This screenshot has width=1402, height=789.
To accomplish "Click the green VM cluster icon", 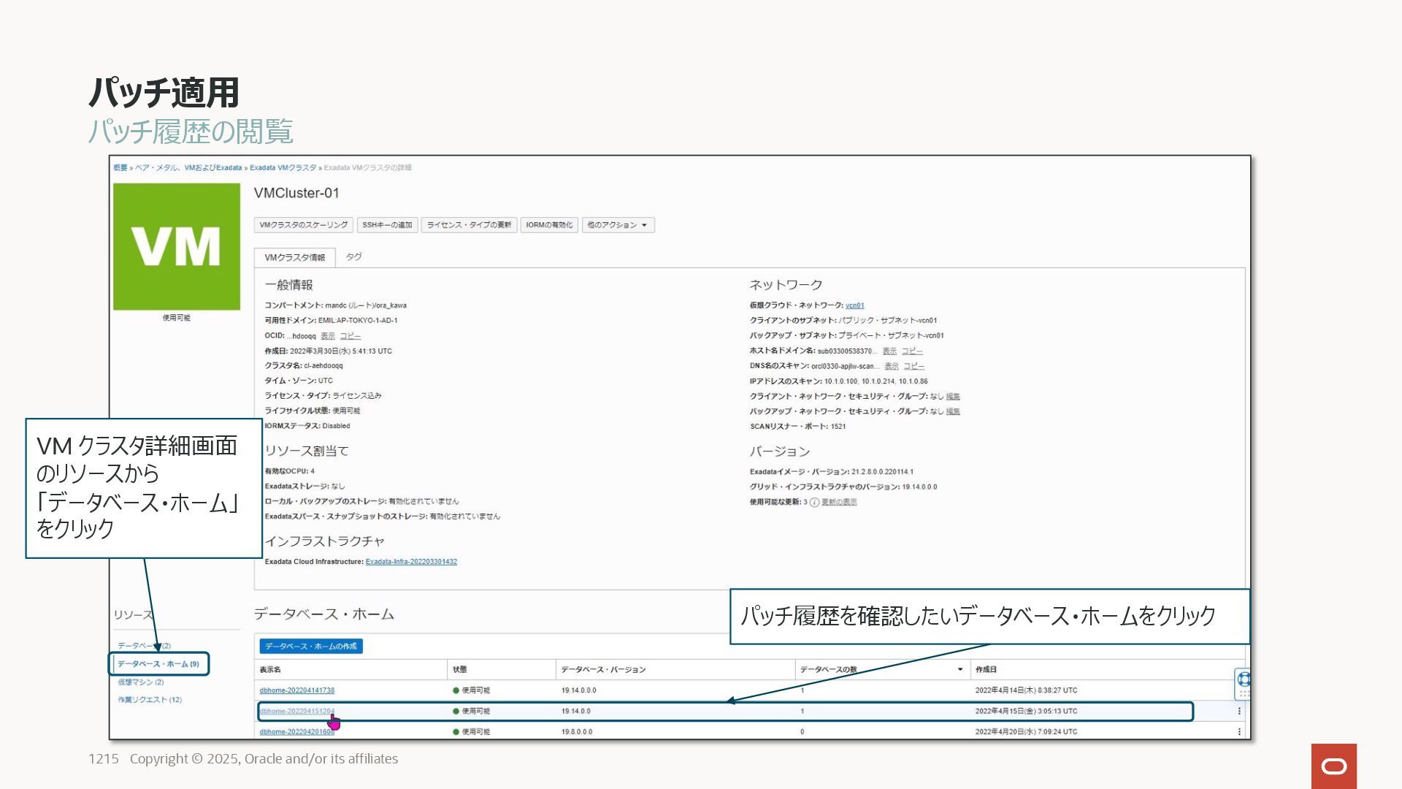I will [176, 246].
